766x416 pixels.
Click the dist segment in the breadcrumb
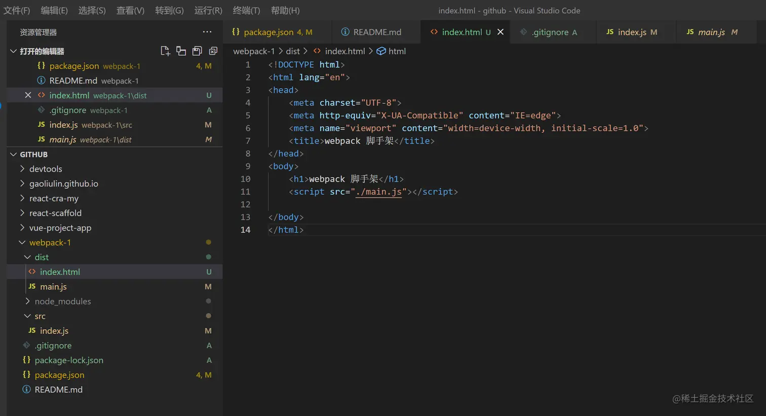pyautogui.click(x=293, y=51)
